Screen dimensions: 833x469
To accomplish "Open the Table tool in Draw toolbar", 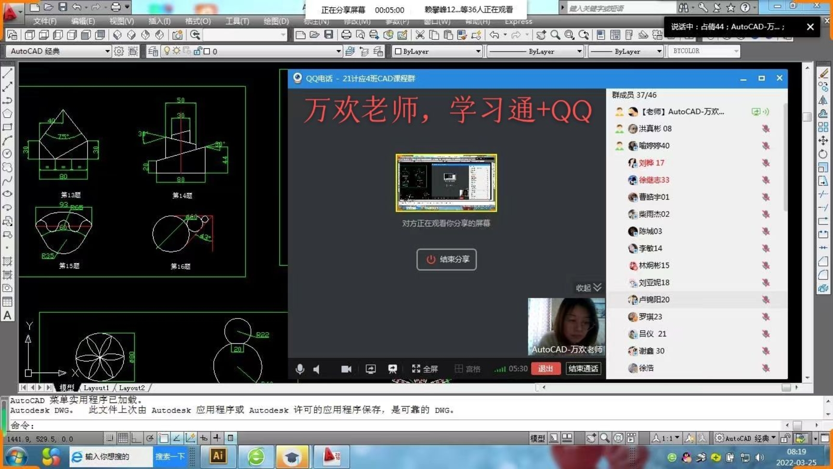I will click(7, 302).
